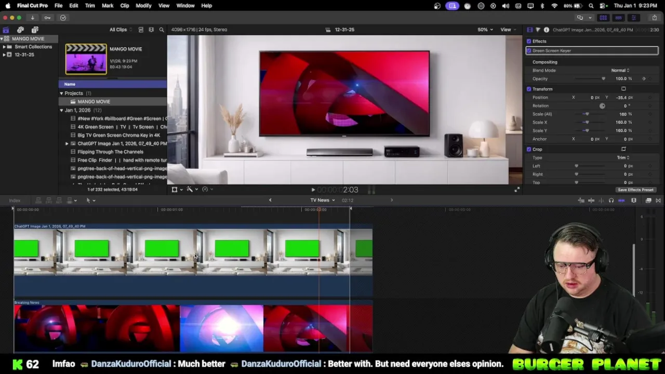Open the Edit menu
Image resolution: width=665 pixels, height=374 pixels.
click(74, 6)
